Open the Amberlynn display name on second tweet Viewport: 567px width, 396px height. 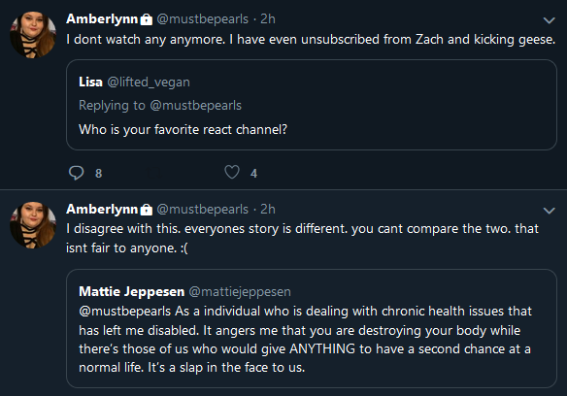tap(102, 209)
